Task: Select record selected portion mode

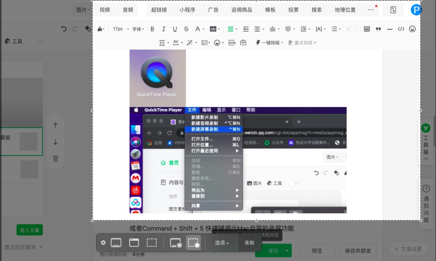Action: (193, 243)
